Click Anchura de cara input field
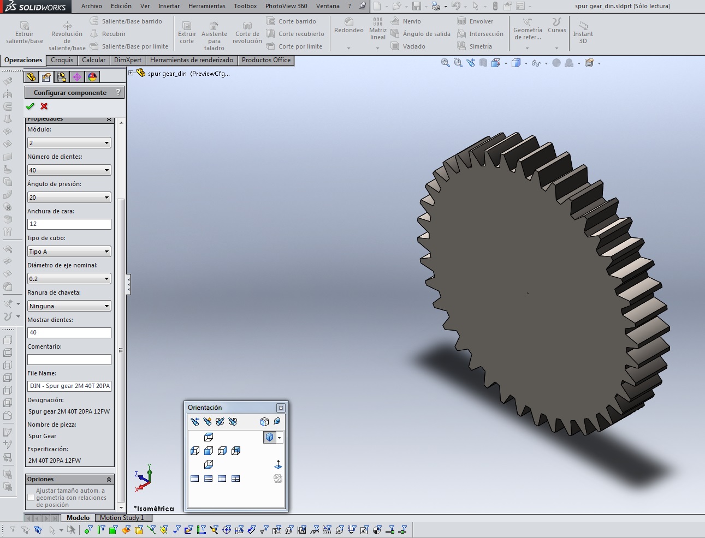Viewport: 705px width, 538px height. click(x=69, y=224)
